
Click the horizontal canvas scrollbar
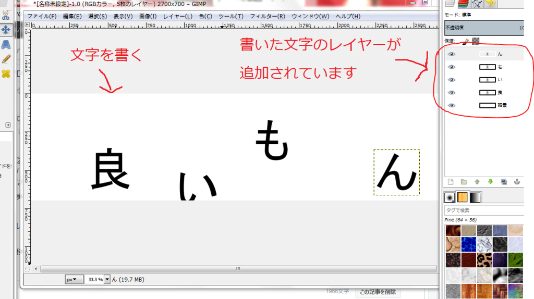[x=238, y=269]
